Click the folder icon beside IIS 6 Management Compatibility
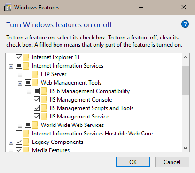 pos(44,91)
